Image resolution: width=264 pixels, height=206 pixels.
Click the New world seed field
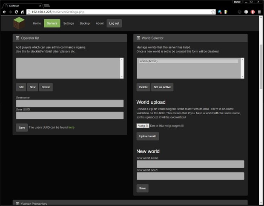click(x=190, y=176)
